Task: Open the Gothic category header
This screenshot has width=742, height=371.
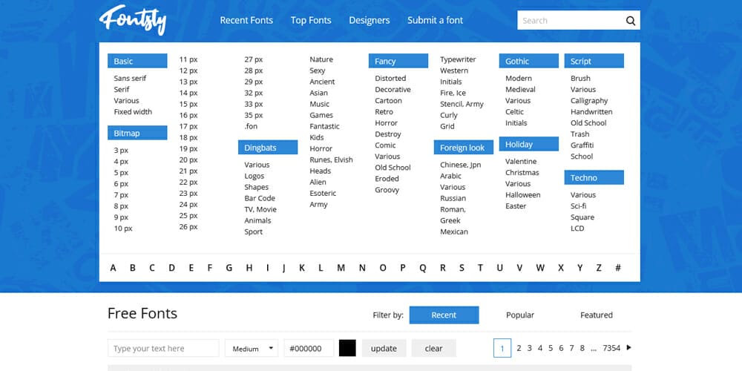Action: (528, 61)
